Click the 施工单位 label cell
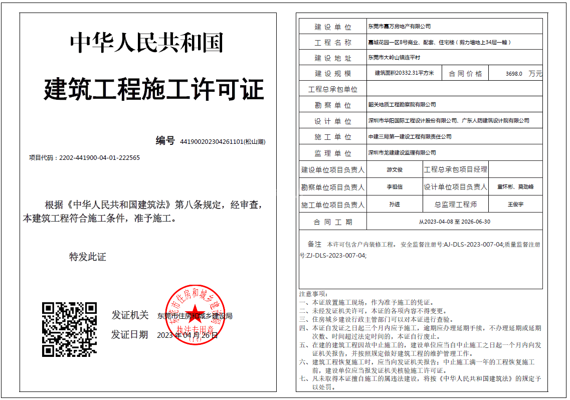The height and width of the screenshot is (400, 570). (x=332, y=137)
